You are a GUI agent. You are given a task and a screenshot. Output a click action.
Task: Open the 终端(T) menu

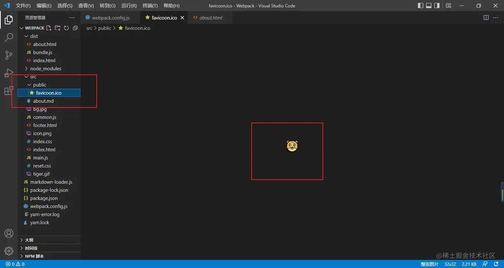150,6
